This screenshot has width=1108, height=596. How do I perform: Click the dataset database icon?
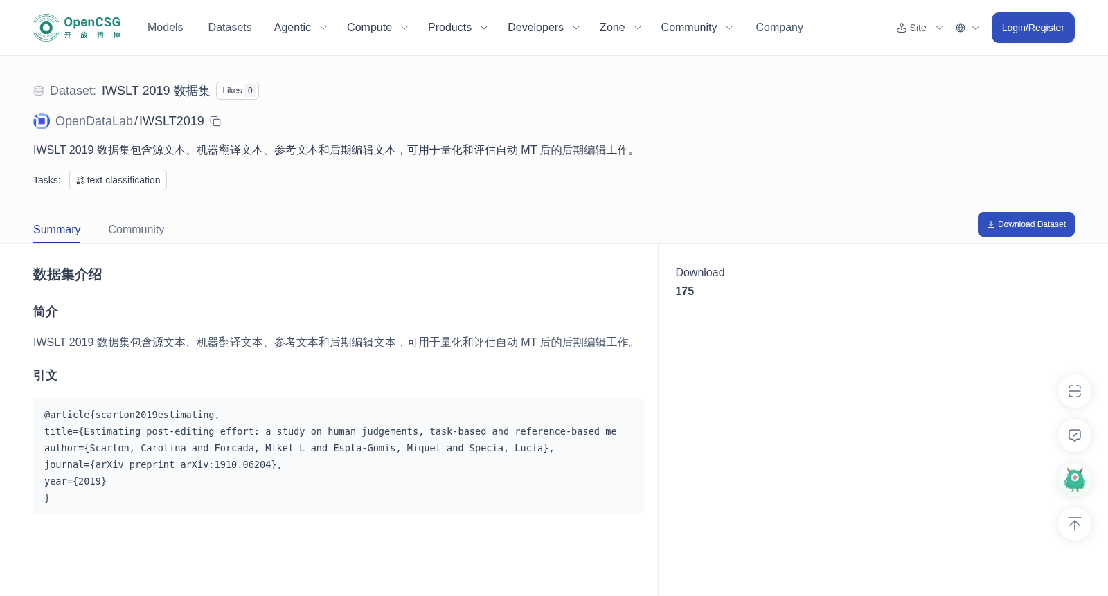pos(39,91)
